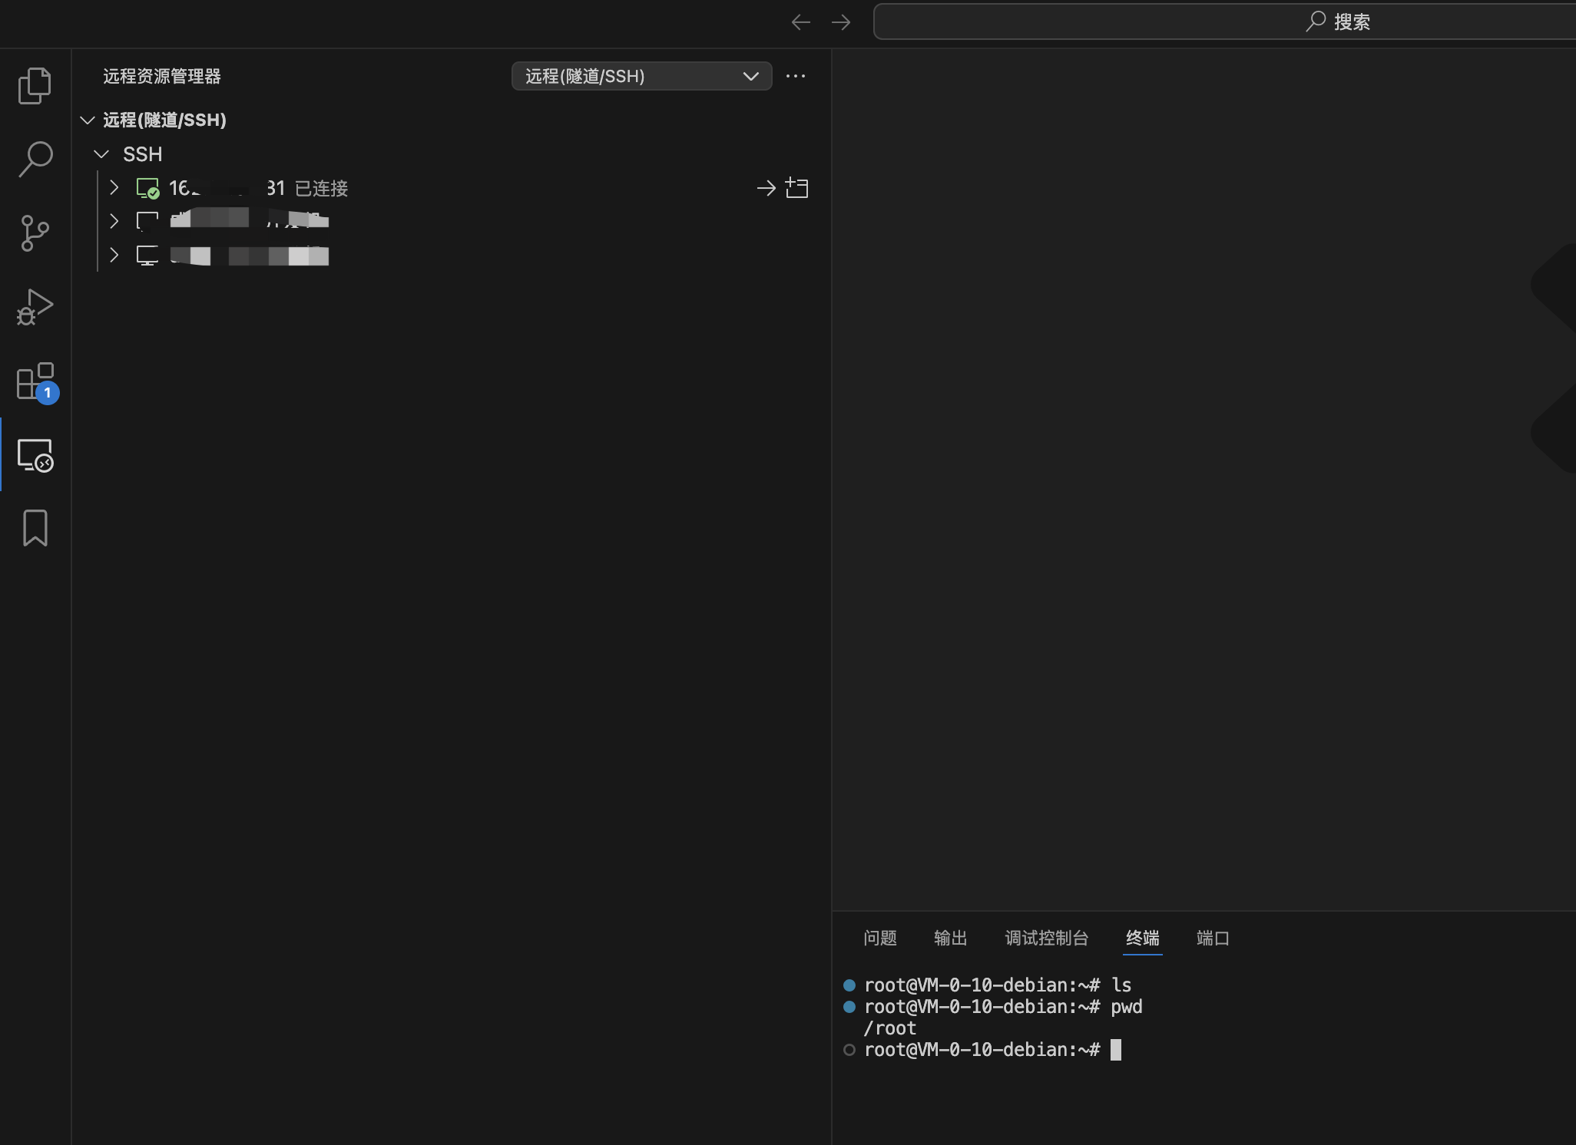
Task: Expand the connected 已连接 host entry
Action: tap(114, 187)
